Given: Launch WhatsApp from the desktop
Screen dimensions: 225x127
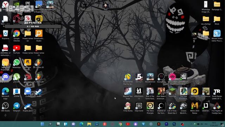Looking at the screenshot, I should (x=17, y=62).
